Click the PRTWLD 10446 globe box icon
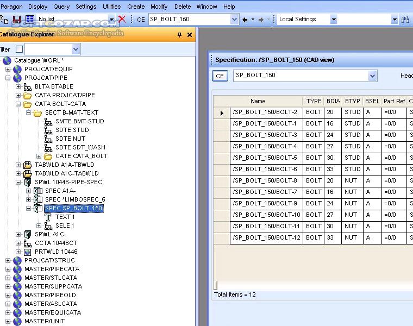 (27, 252)
